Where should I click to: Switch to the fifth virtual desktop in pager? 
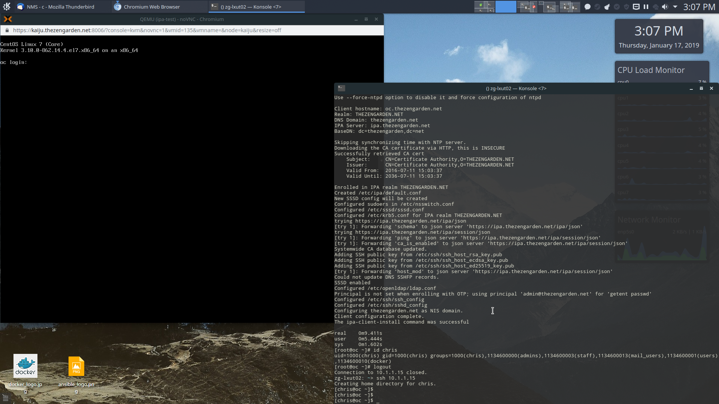click(x=570, y=7)
